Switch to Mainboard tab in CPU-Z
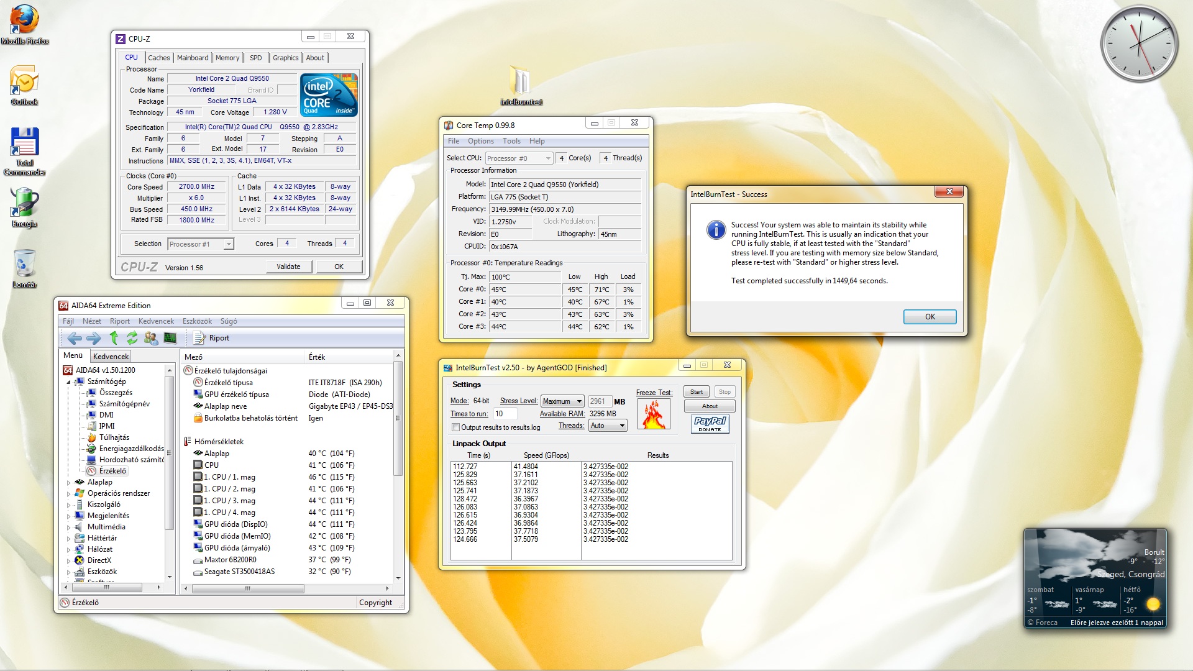The width and height of the screenshot is (1193, 671). point(193,58)
